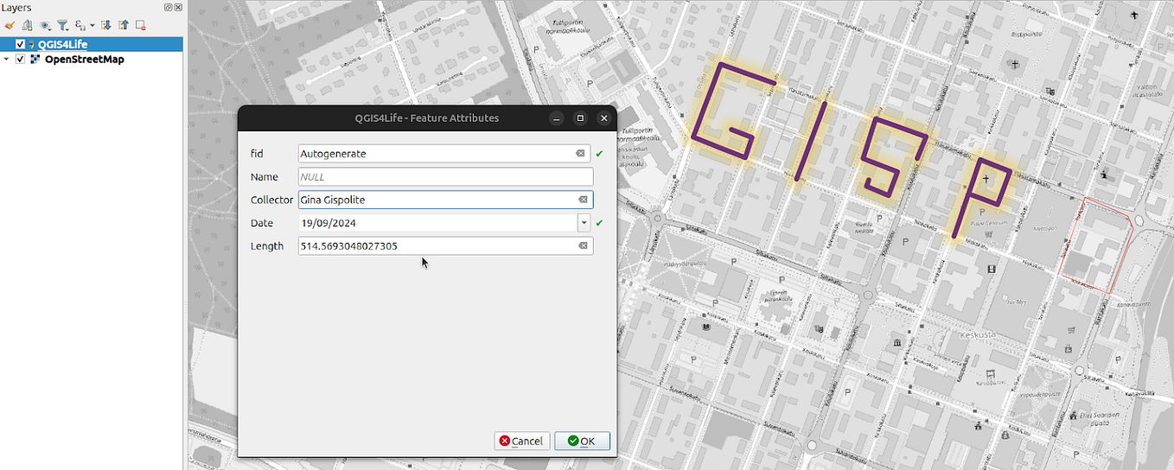The width and height of the screenshot is (1174, 470).
Task: Click the Keskusta label on the map
Action: coord(978,333)
